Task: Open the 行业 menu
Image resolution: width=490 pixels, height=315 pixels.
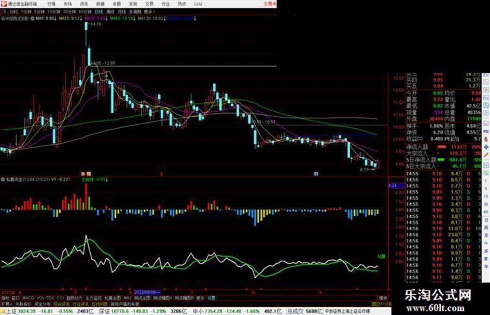Action: pyautogui.click(x=165, y=4)
